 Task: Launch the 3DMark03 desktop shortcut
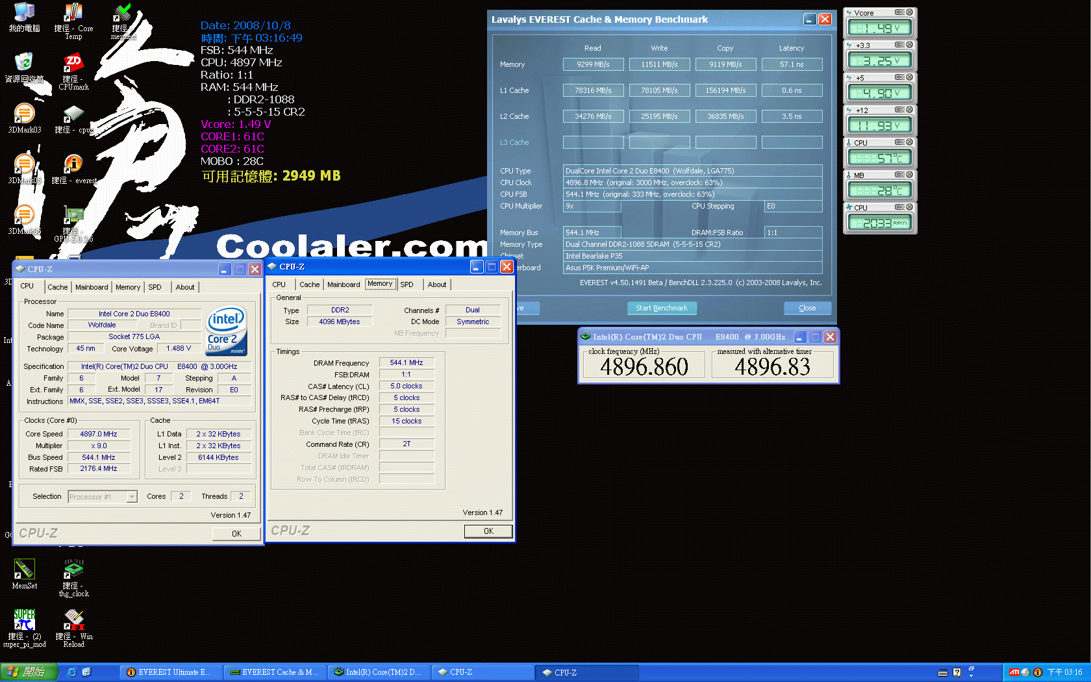pyautogui.click(x=24, y=118)
